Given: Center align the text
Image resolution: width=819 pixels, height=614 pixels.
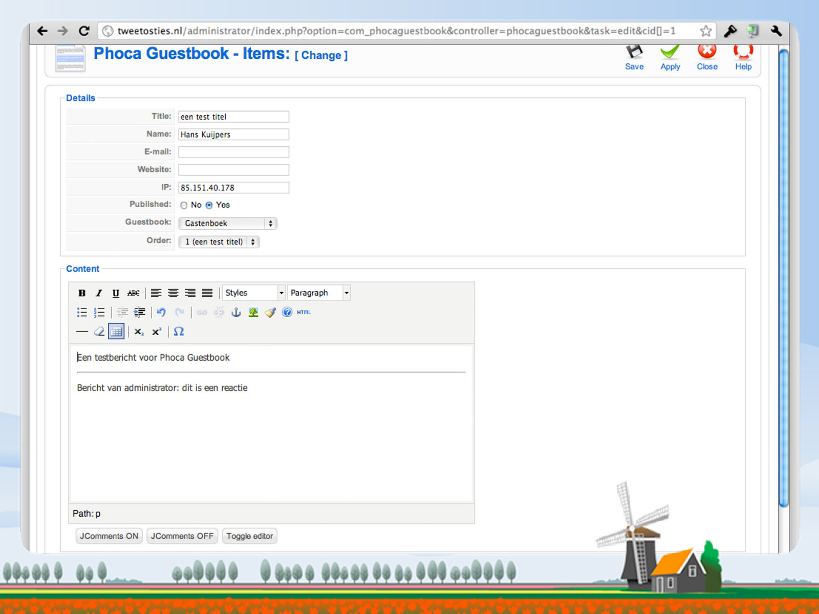Looking at the screenshot, I should 173,293.
